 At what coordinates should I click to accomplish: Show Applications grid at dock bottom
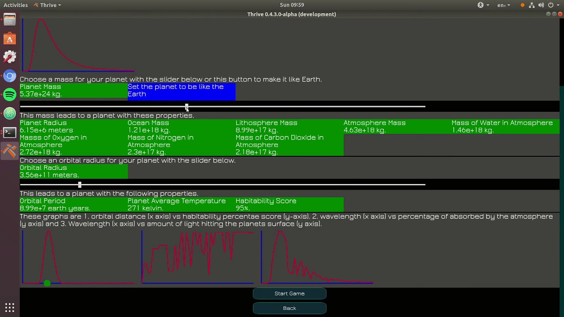pyautogui.click(x=10, y=307)
